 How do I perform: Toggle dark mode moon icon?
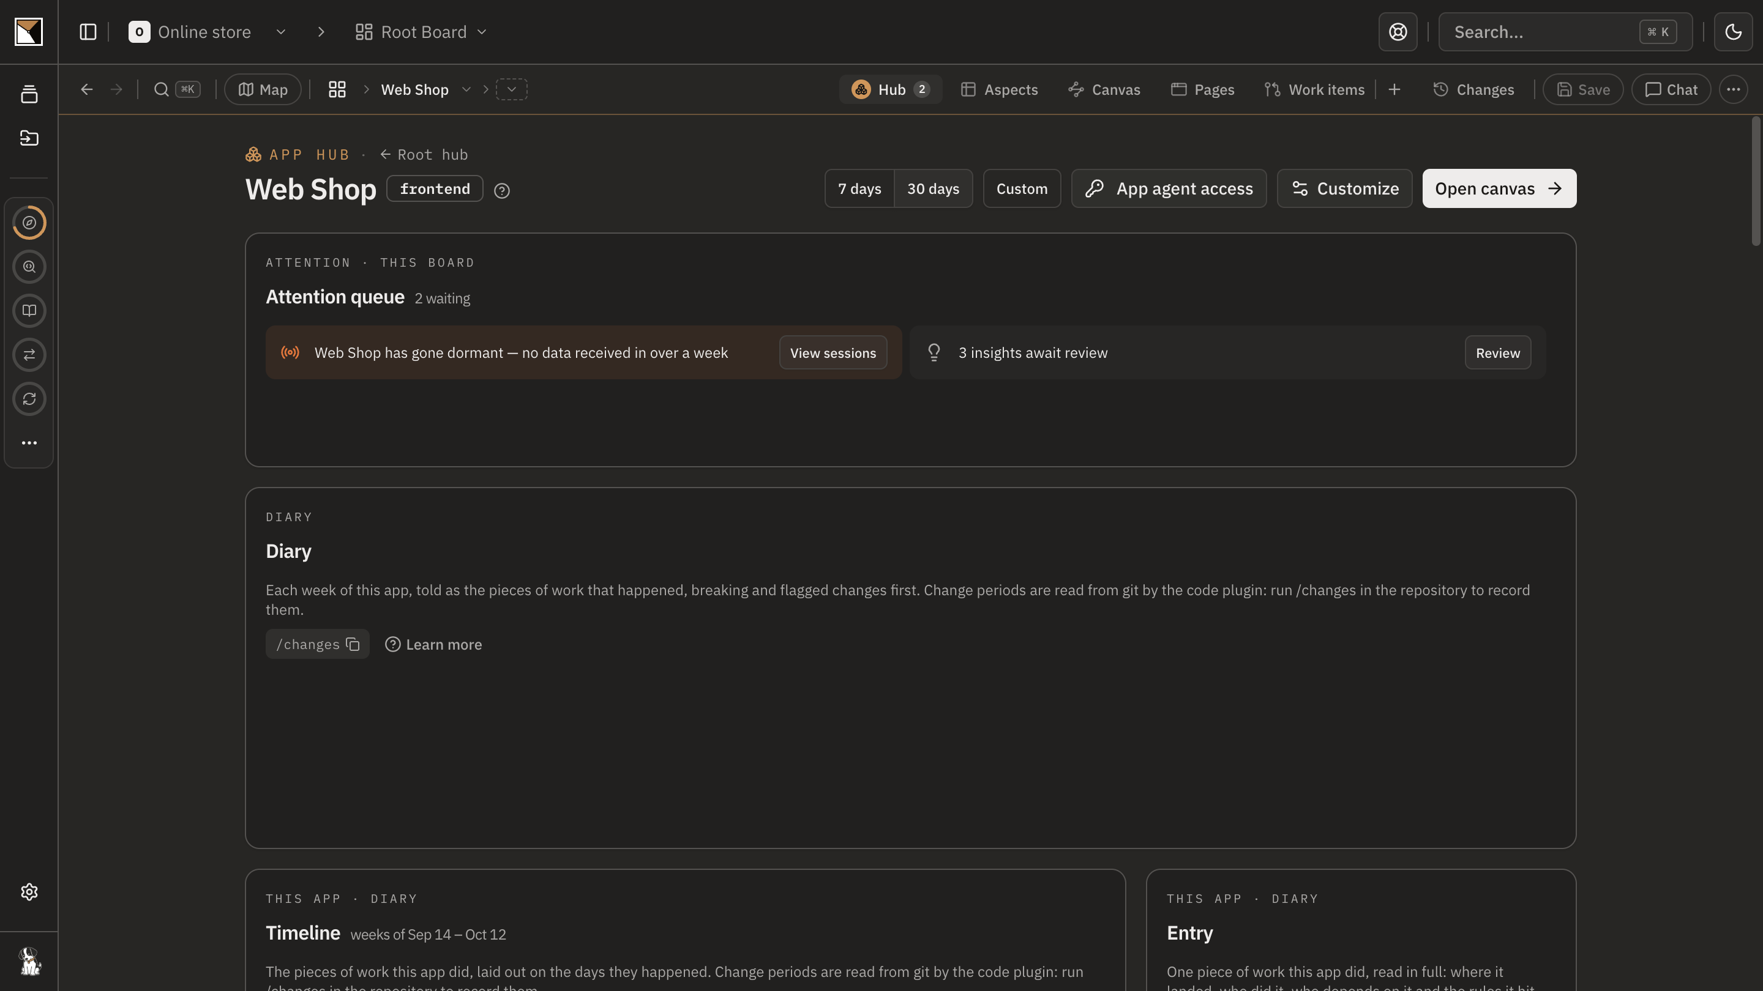1733,32
